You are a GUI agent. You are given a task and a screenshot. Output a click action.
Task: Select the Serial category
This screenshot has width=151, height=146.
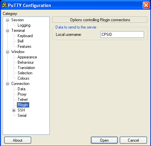point(22,115)
